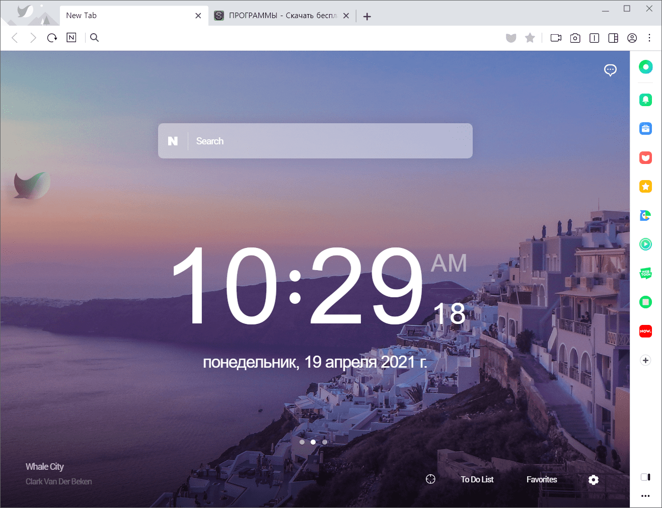Close the New Tab tab
Viewport: 662px width, 508px height.
(x=198, y=16)
